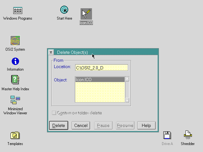Open the Templates folder icon
203x152 pixels.
15,135
